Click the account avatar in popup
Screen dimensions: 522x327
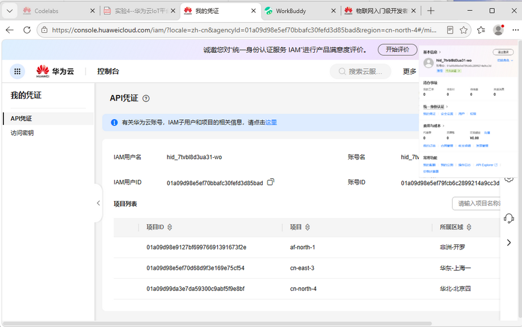428,63
